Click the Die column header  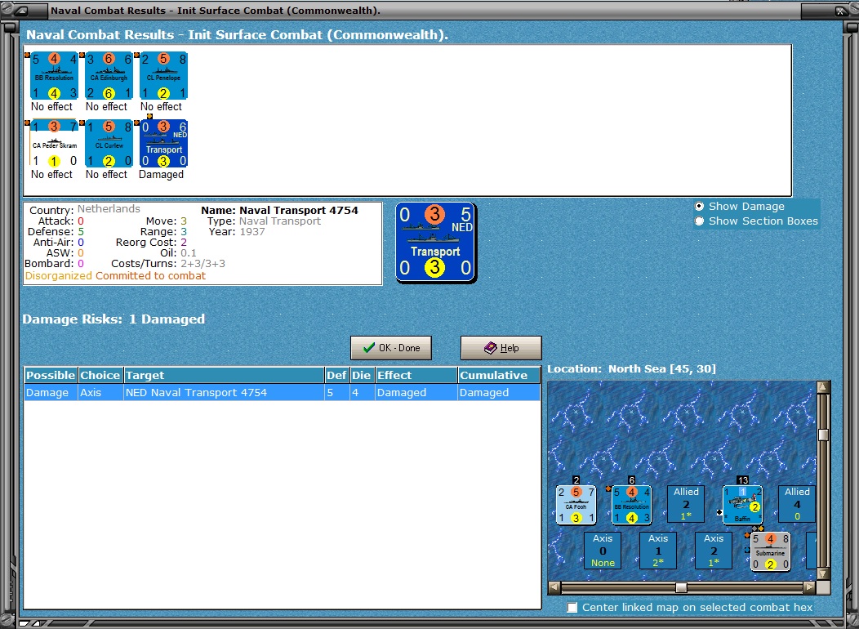click(x=362, y=375)
